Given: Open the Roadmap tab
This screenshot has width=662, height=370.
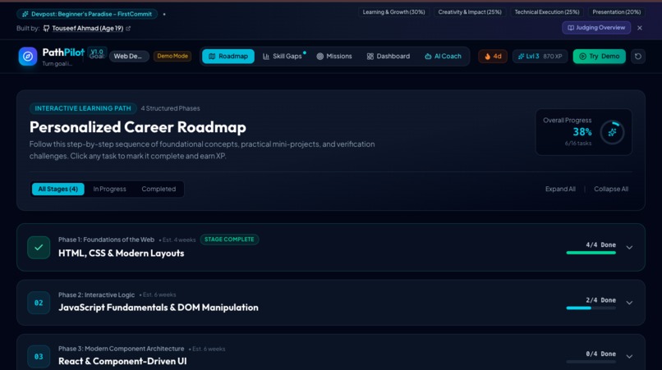Looking at the screenshot, I should (x=228, y=56).
